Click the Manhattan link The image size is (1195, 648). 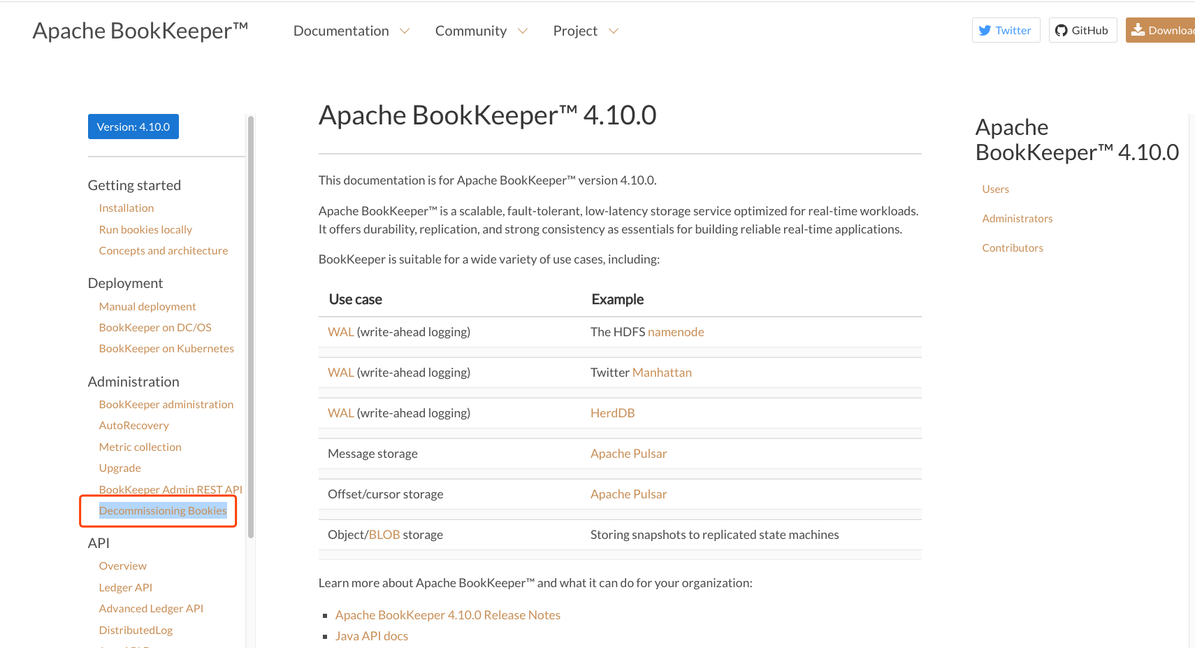(662, 373)
